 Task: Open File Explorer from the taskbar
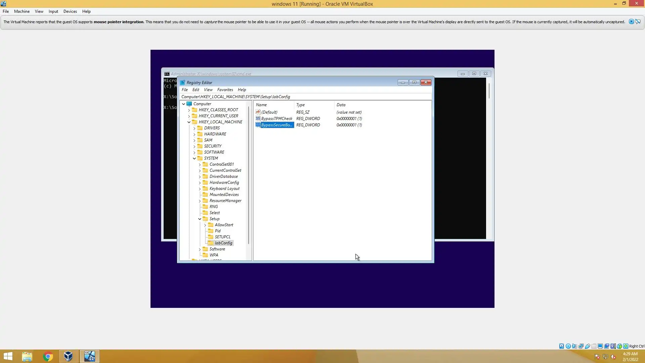pyautogui.click(x=27, y=356)
